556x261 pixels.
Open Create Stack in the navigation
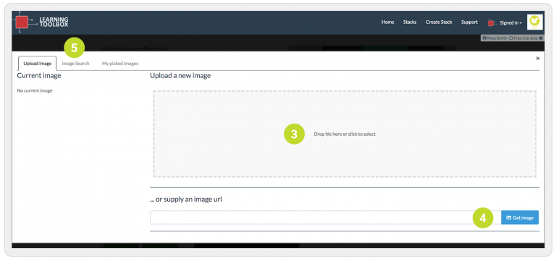[x=439, y=22]
